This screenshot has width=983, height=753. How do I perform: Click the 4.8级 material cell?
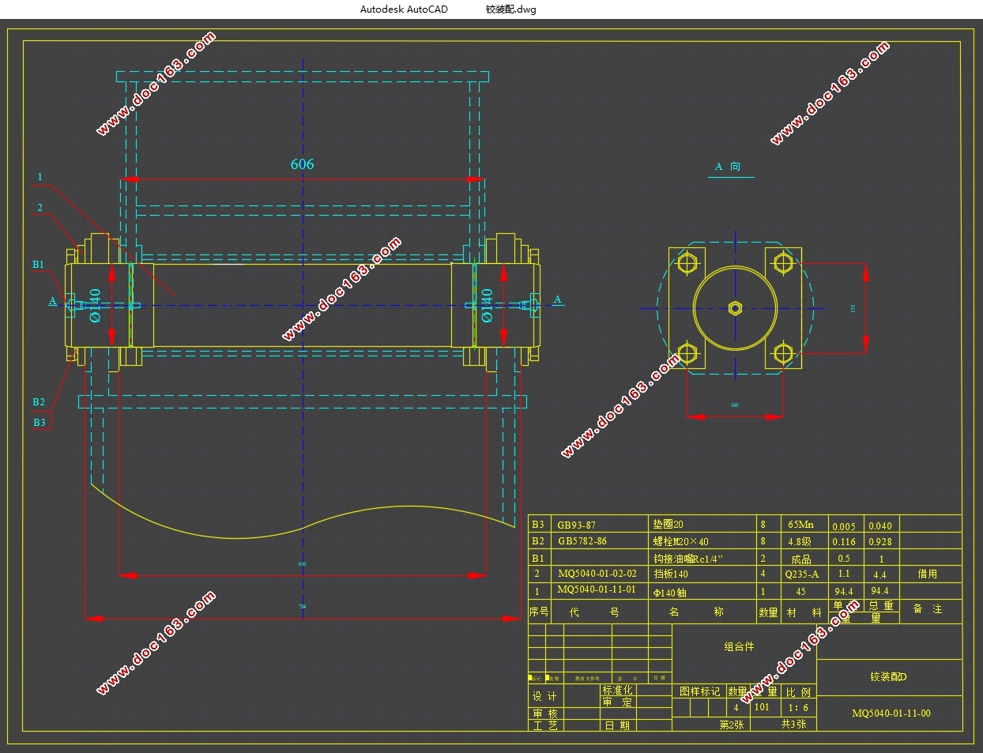pyautogui.click(x=800, y=542)
